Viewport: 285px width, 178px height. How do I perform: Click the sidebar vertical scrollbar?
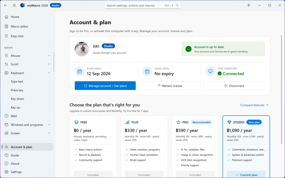[54, 62]
